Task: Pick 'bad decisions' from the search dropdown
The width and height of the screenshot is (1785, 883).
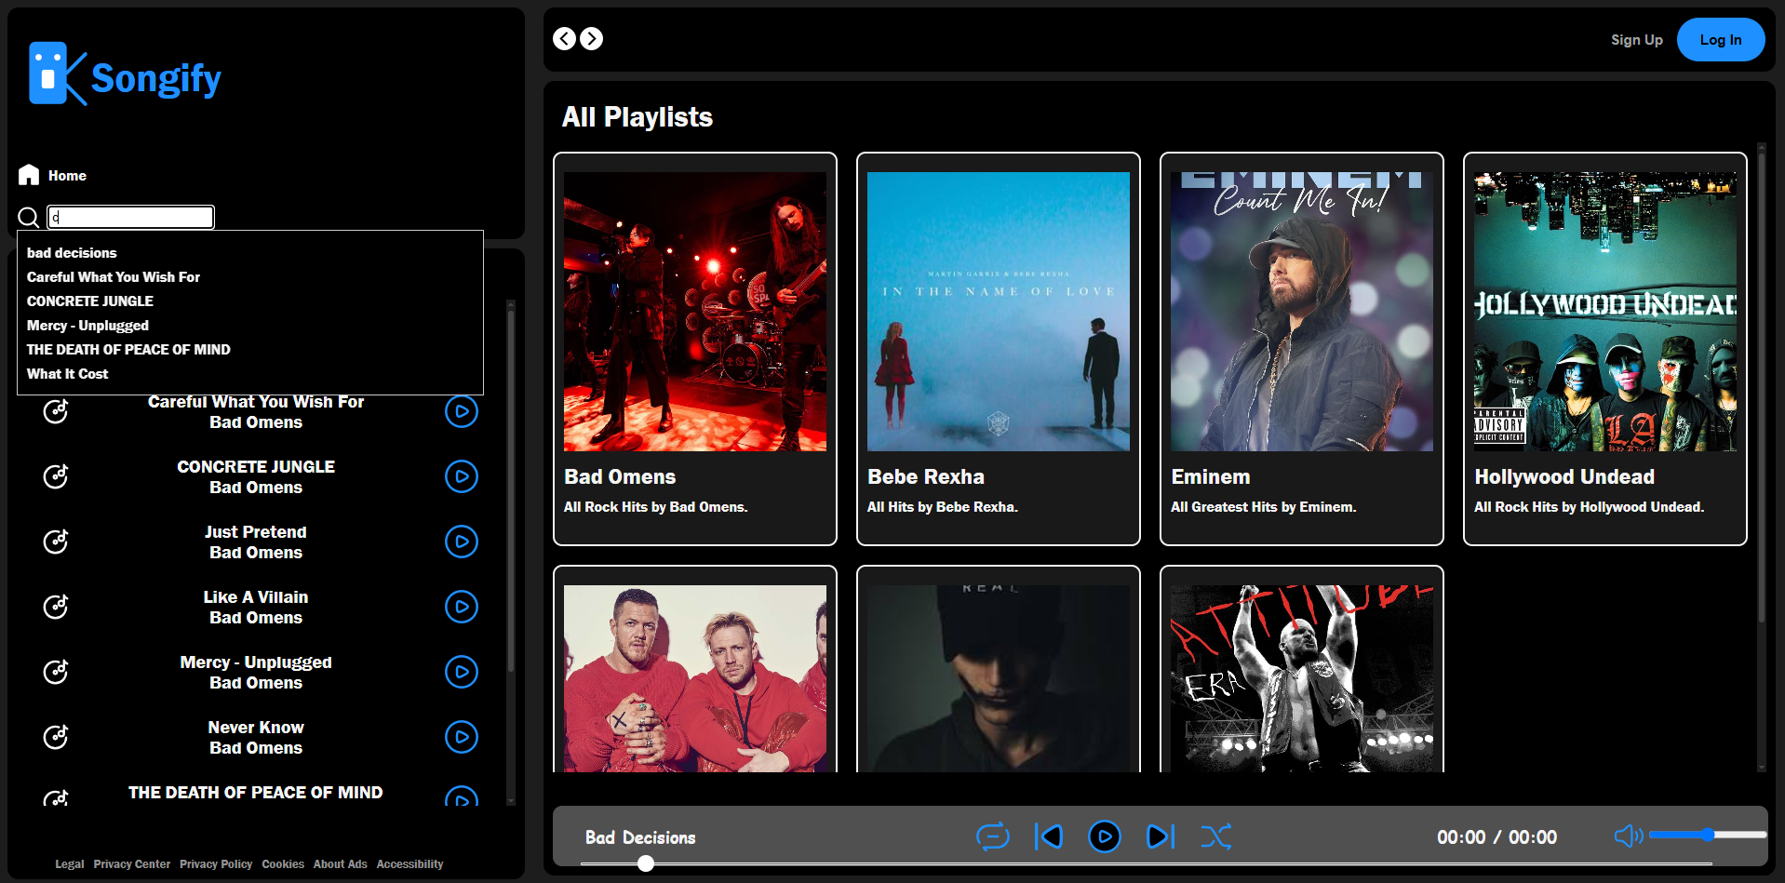Action: [x=72, y=253]
